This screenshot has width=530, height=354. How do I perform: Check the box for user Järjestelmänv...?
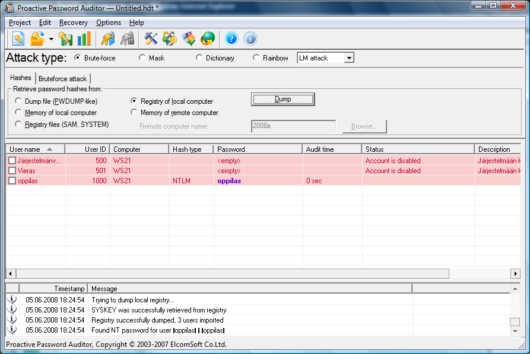pos(12,161)
